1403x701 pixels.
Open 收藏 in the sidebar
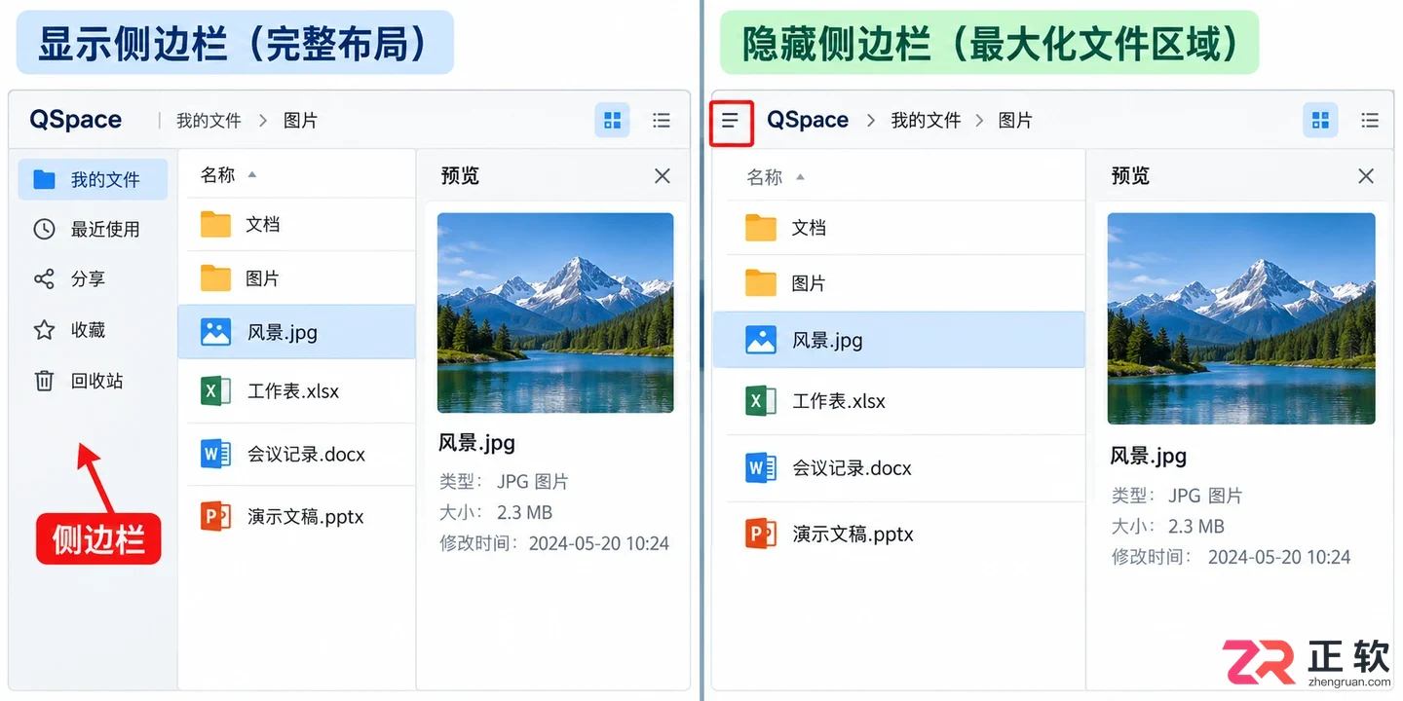click(x=93, y=330)
